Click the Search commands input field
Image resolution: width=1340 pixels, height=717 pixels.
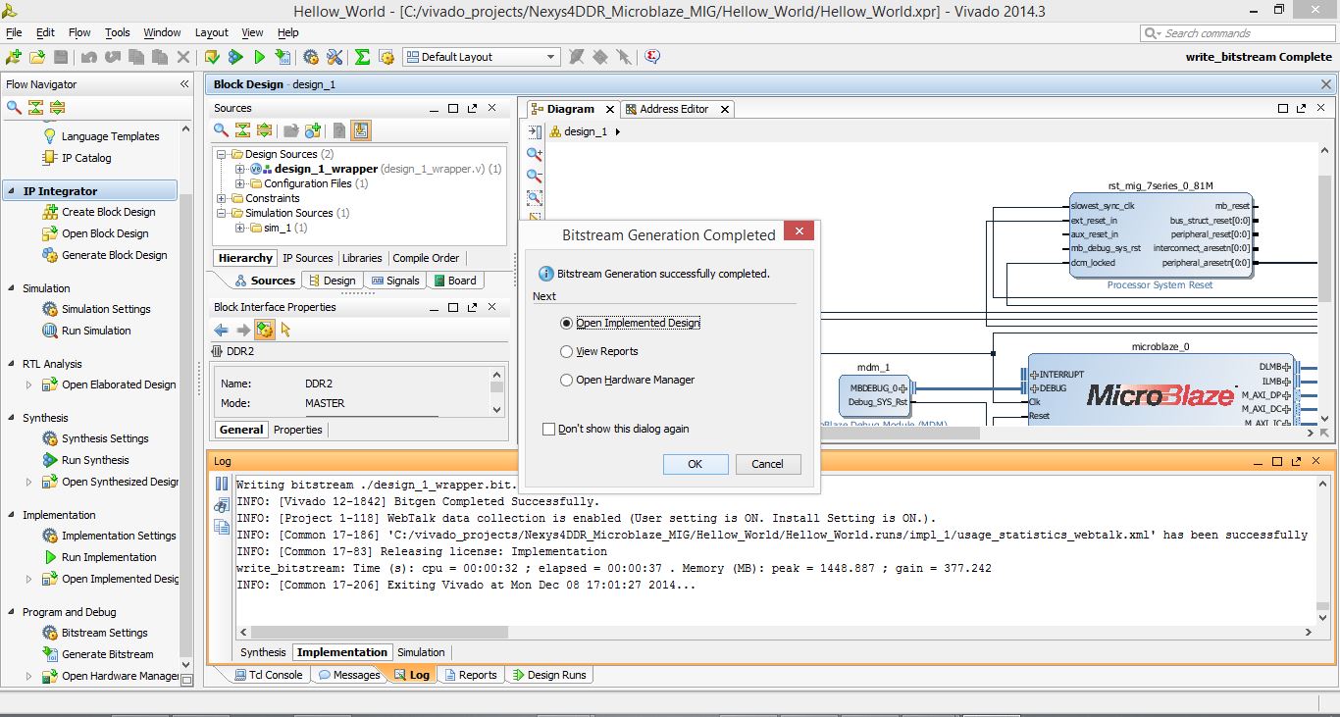point(1236,33)
